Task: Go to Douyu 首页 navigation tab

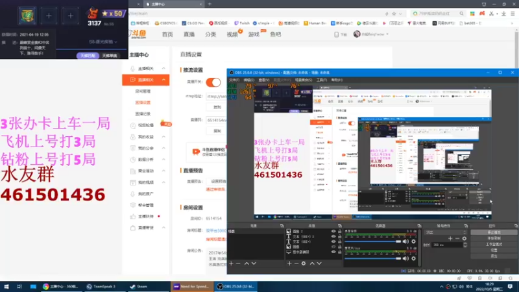Action: coord(167,34)
